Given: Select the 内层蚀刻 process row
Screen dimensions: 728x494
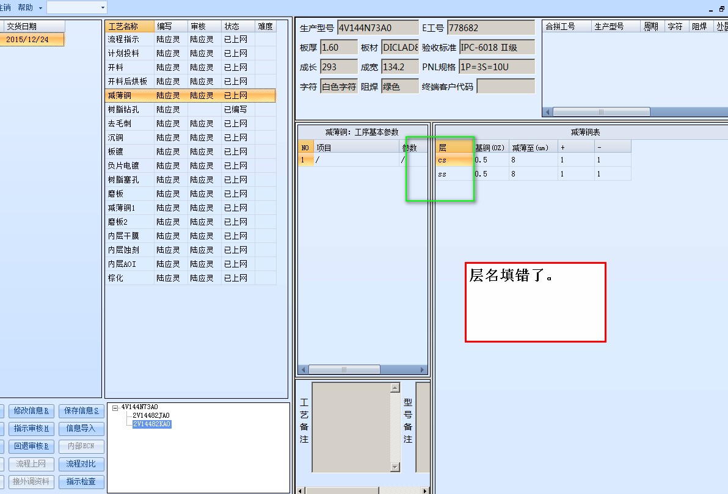Looking at the screenshot, I should tap(191, 250).
